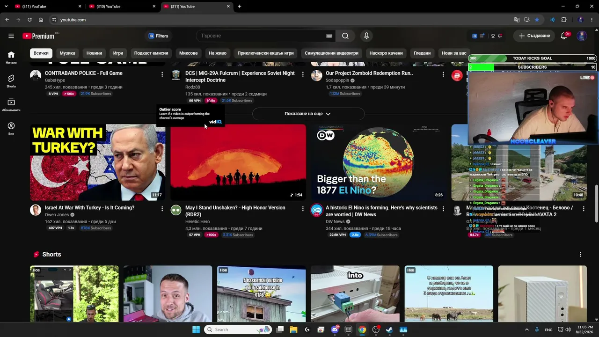
Task: Click the magnifier search button
Action: pos(345,36)
